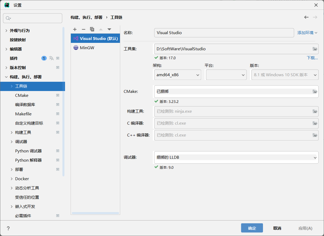Click plugin translation icon beside 插件
Viewport: 324px width, 236px height.
click(51, 58)
